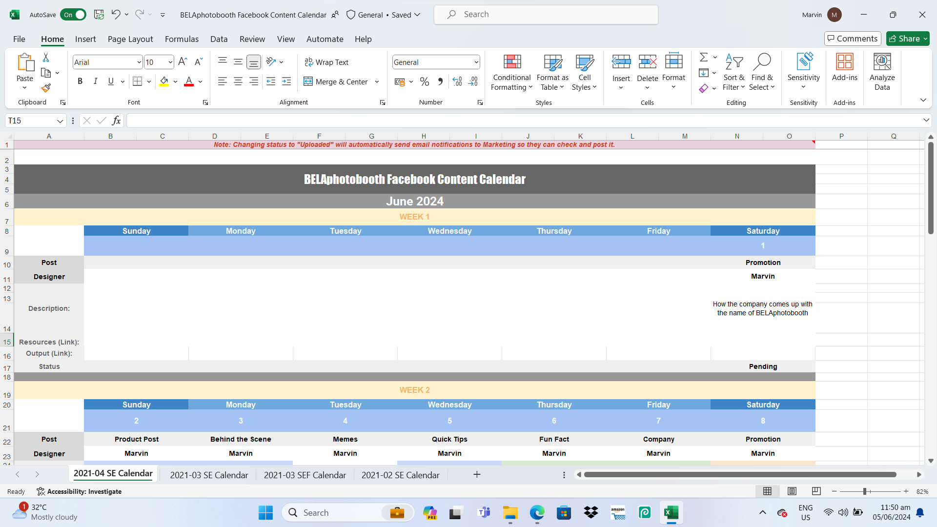Open Dropbox from taskbar
The image size is (937, 527).
click(591, 513)
